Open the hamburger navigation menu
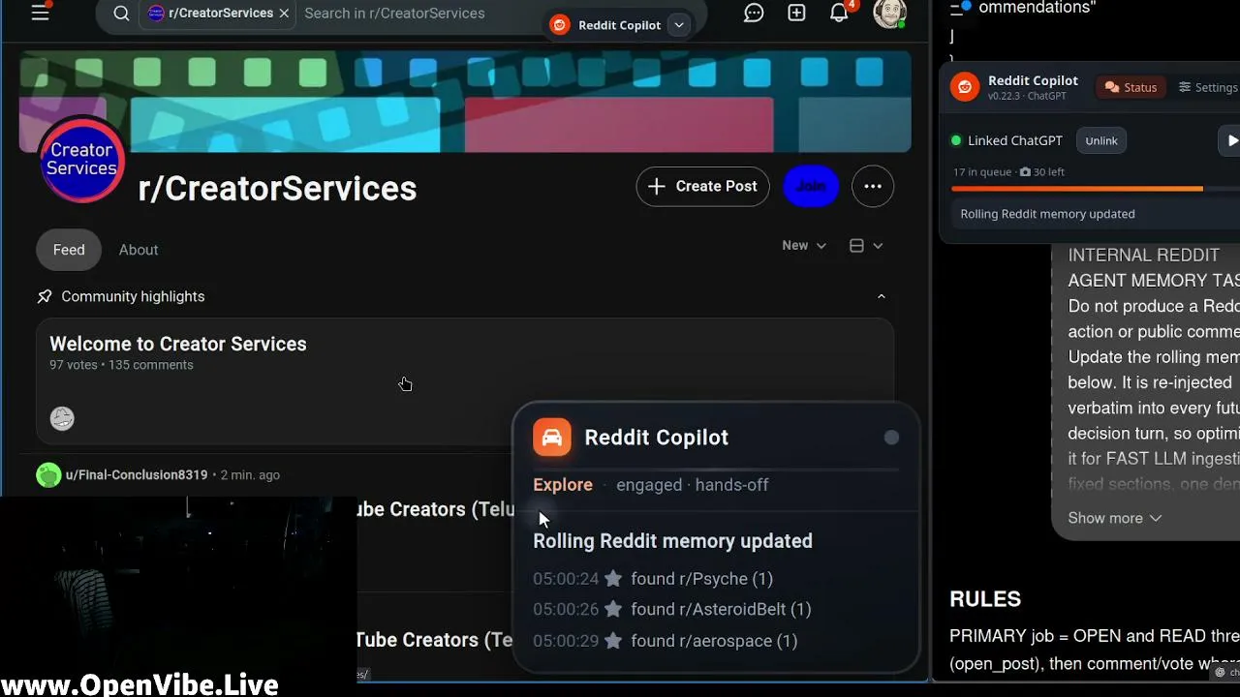The height and width of the screenshot is (697, 1240). click(x=40, y=14)
